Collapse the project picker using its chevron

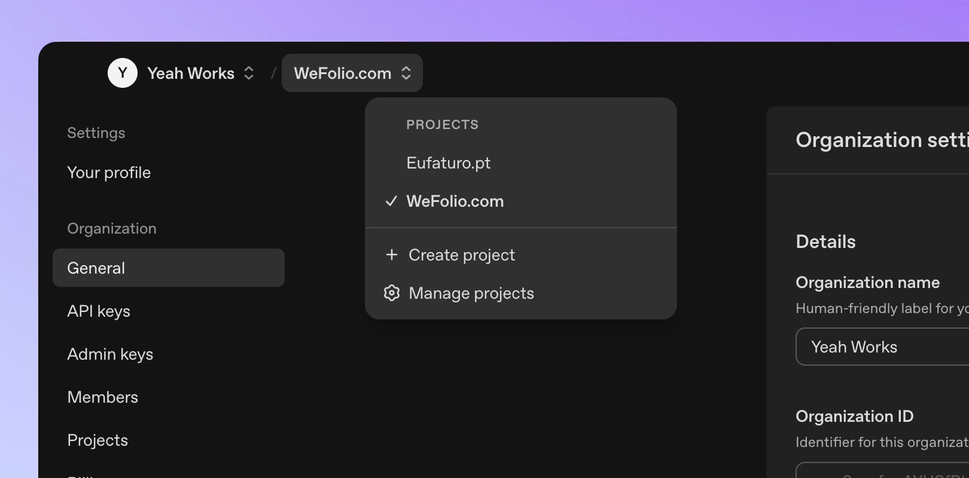[x=406, y=73]
